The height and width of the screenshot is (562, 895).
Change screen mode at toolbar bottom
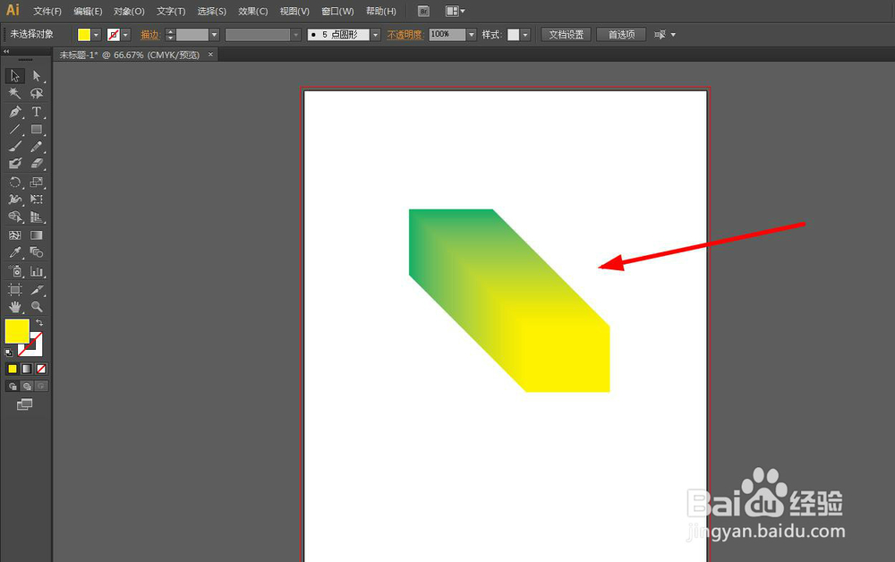click(24, 404)
